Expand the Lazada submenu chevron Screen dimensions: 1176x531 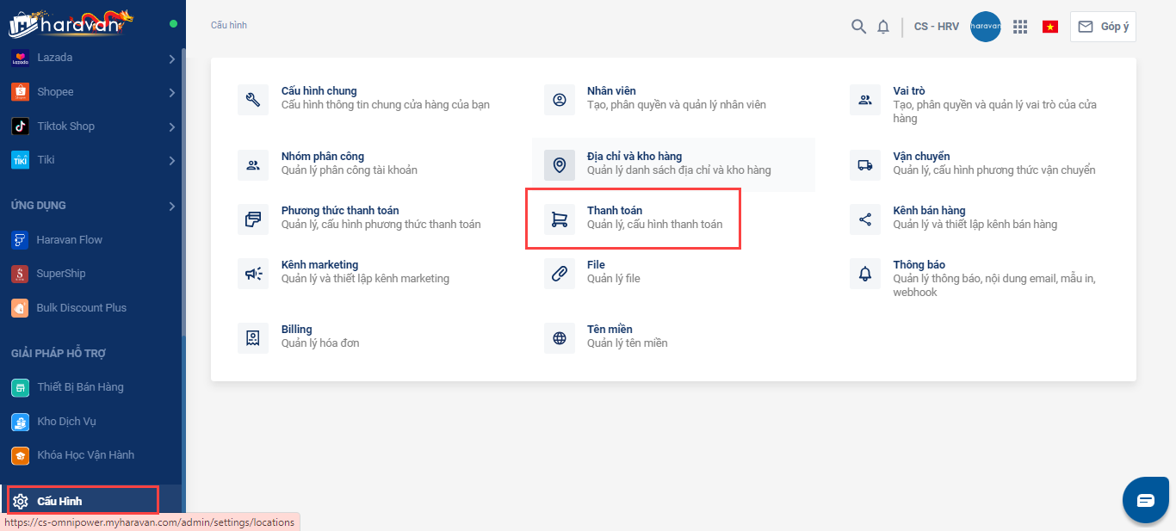(x=172, y=59)
